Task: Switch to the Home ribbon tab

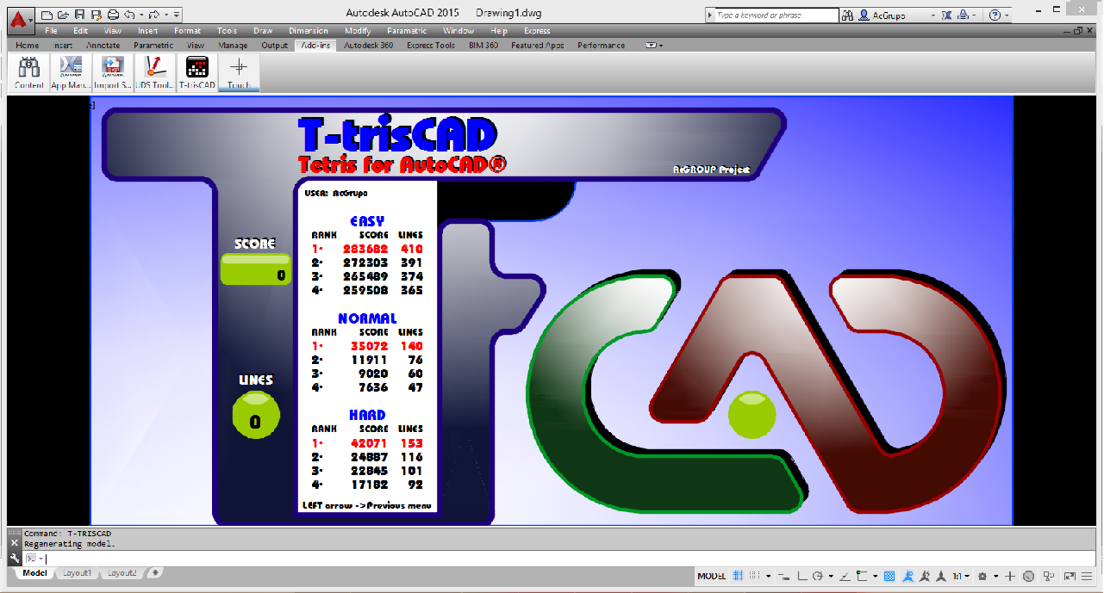Action: pos(27,46)
